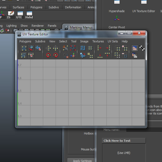Open the Textures menu
Image resolution: width=162 pixels, height=162 pixels.
(x=98, y=41)
